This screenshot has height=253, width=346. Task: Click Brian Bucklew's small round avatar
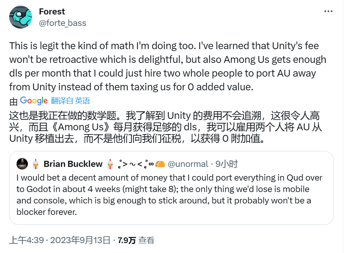pyautogui.click(x=22, y=164)
